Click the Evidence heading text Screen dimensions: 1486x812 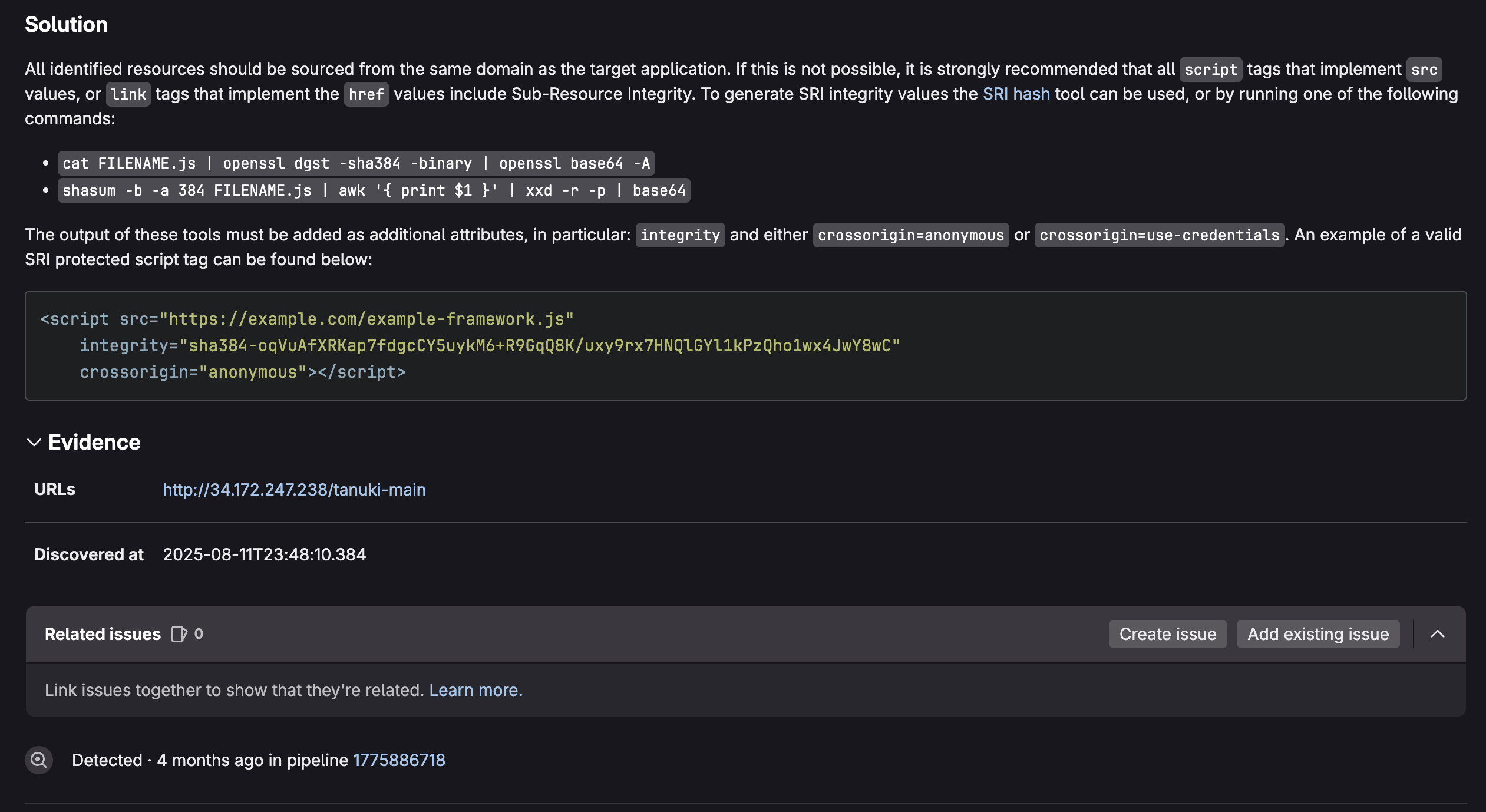click(94, 443)
